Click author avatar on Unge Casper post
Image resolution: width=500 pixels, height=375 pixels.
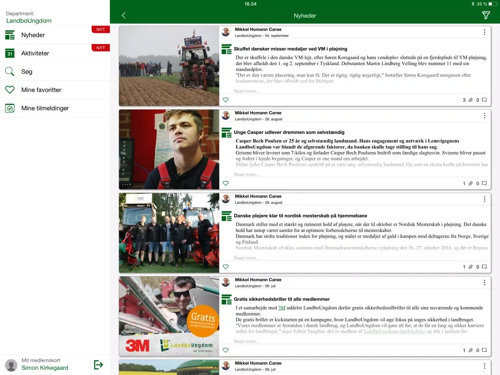(226, 116)
